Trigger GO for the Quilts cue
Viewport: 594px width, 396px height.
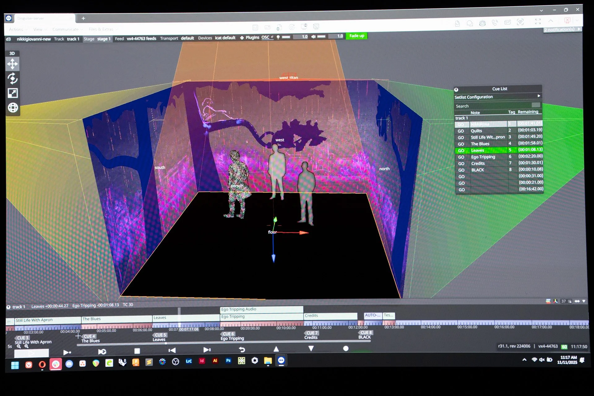[461, 131]
